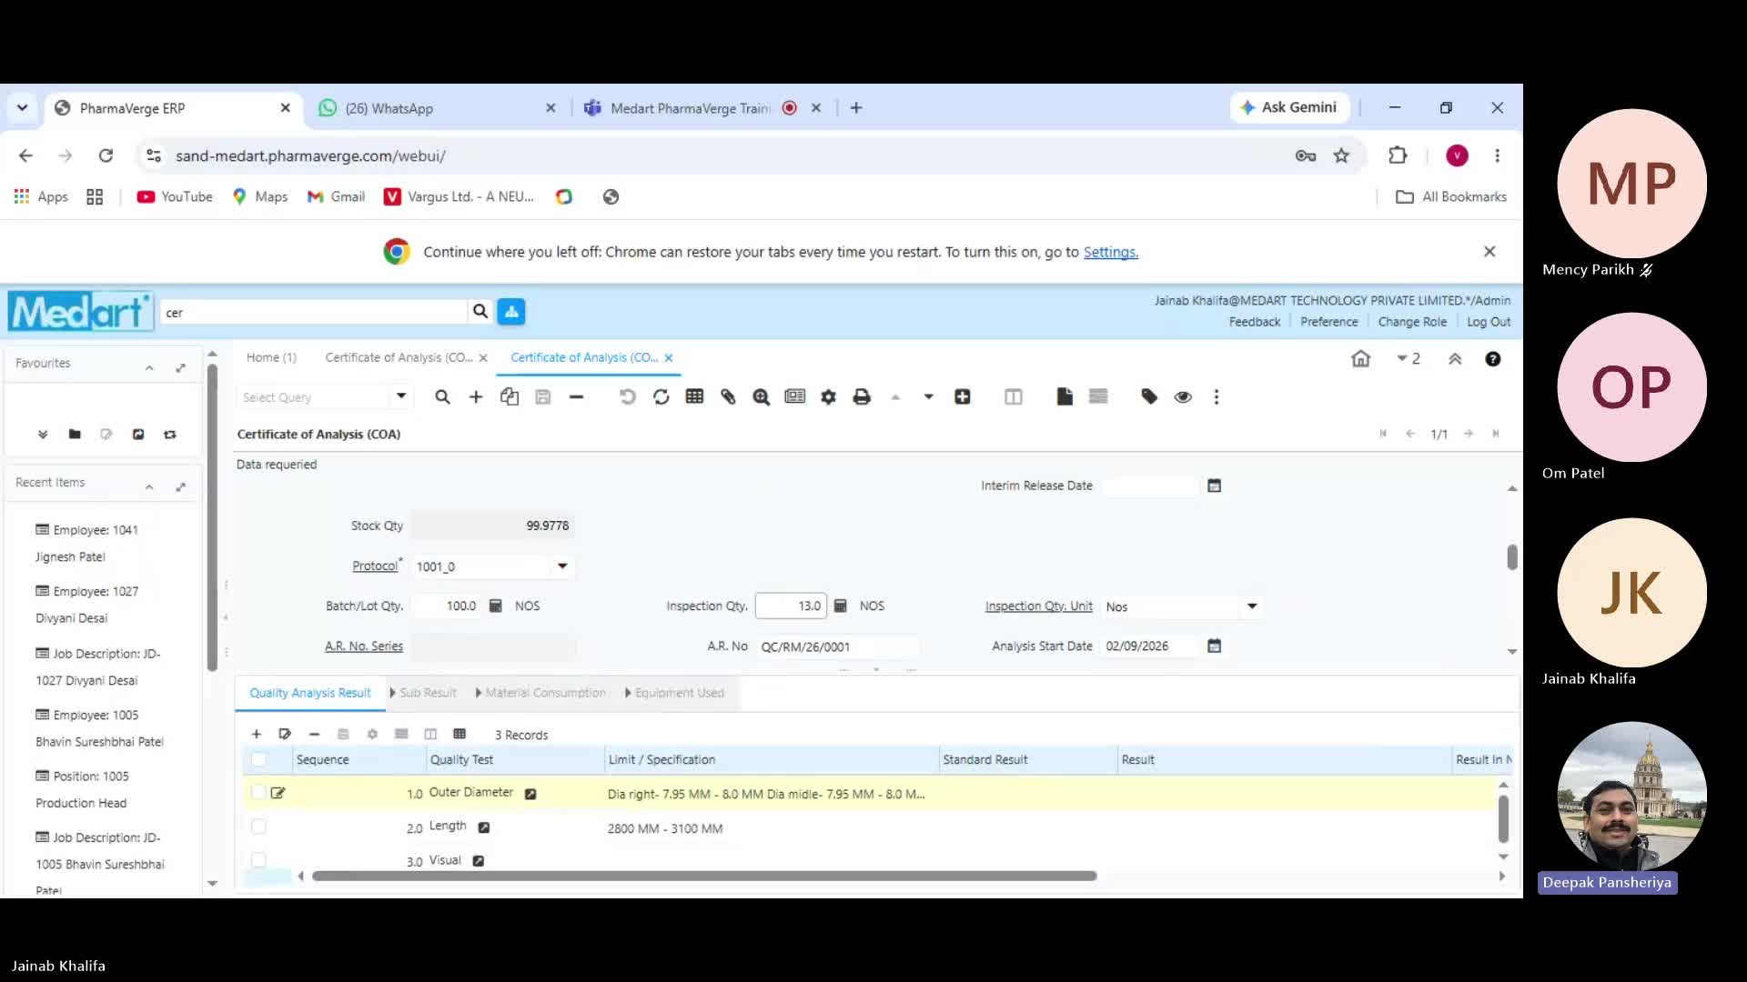The image size is (1747, 982).
Task: Click the New Record plus icon
Action: 476,397
